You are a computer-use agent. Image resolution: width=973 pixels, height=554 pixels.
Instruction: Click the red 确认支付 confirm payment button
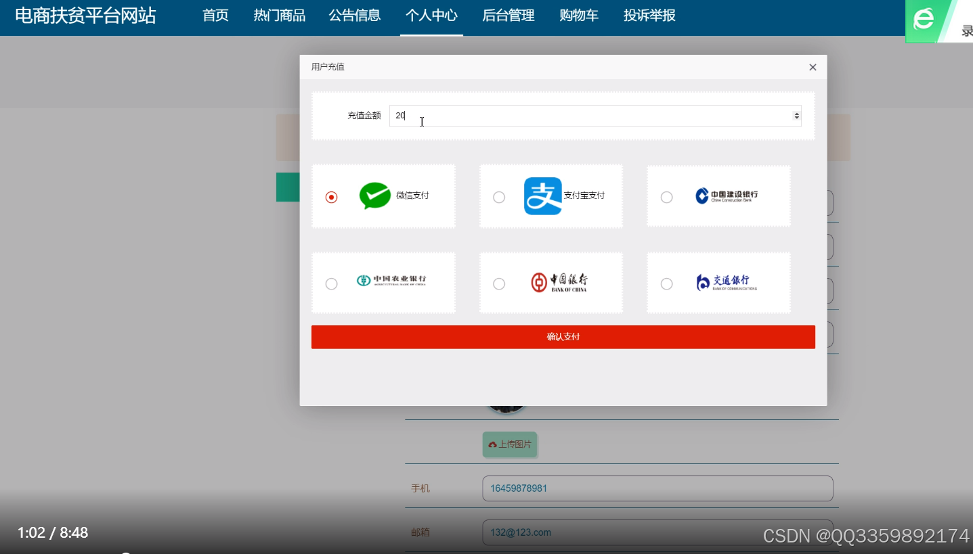click(563, 337)
